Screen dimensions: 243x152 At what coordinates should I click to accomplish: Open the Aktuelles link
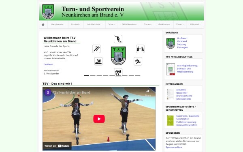(181, 90)
